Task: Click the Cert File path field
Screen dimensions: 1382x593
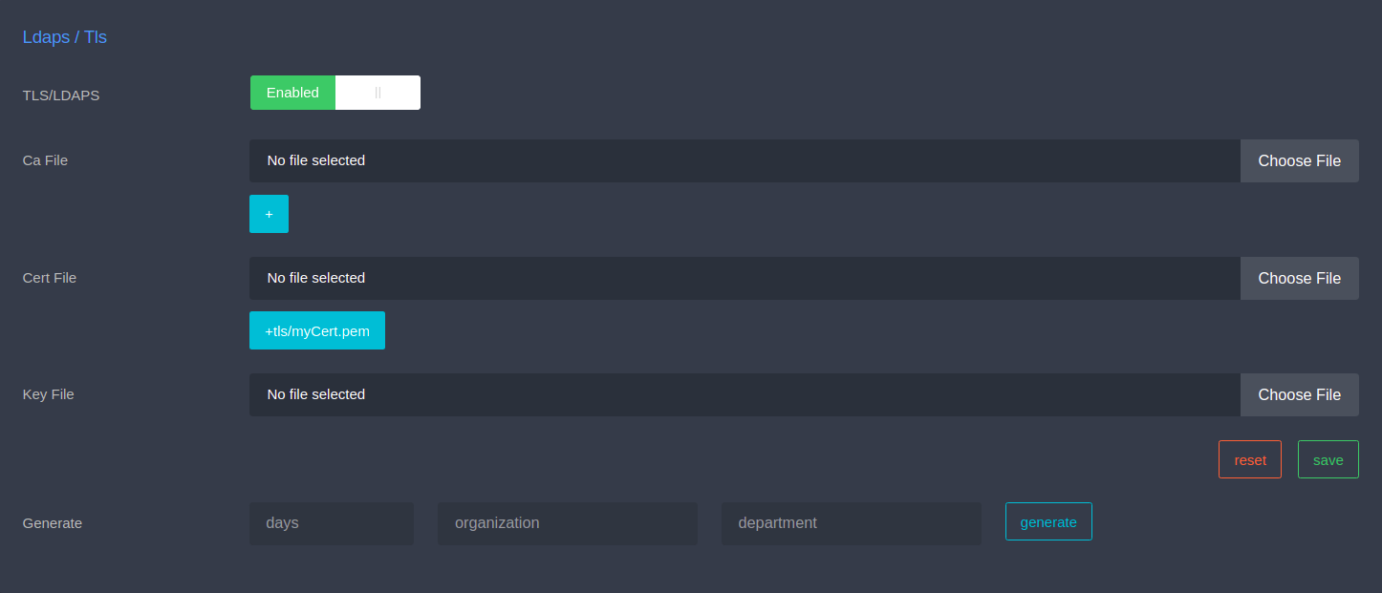Action: pyautogui.click(x=744, y=278)
